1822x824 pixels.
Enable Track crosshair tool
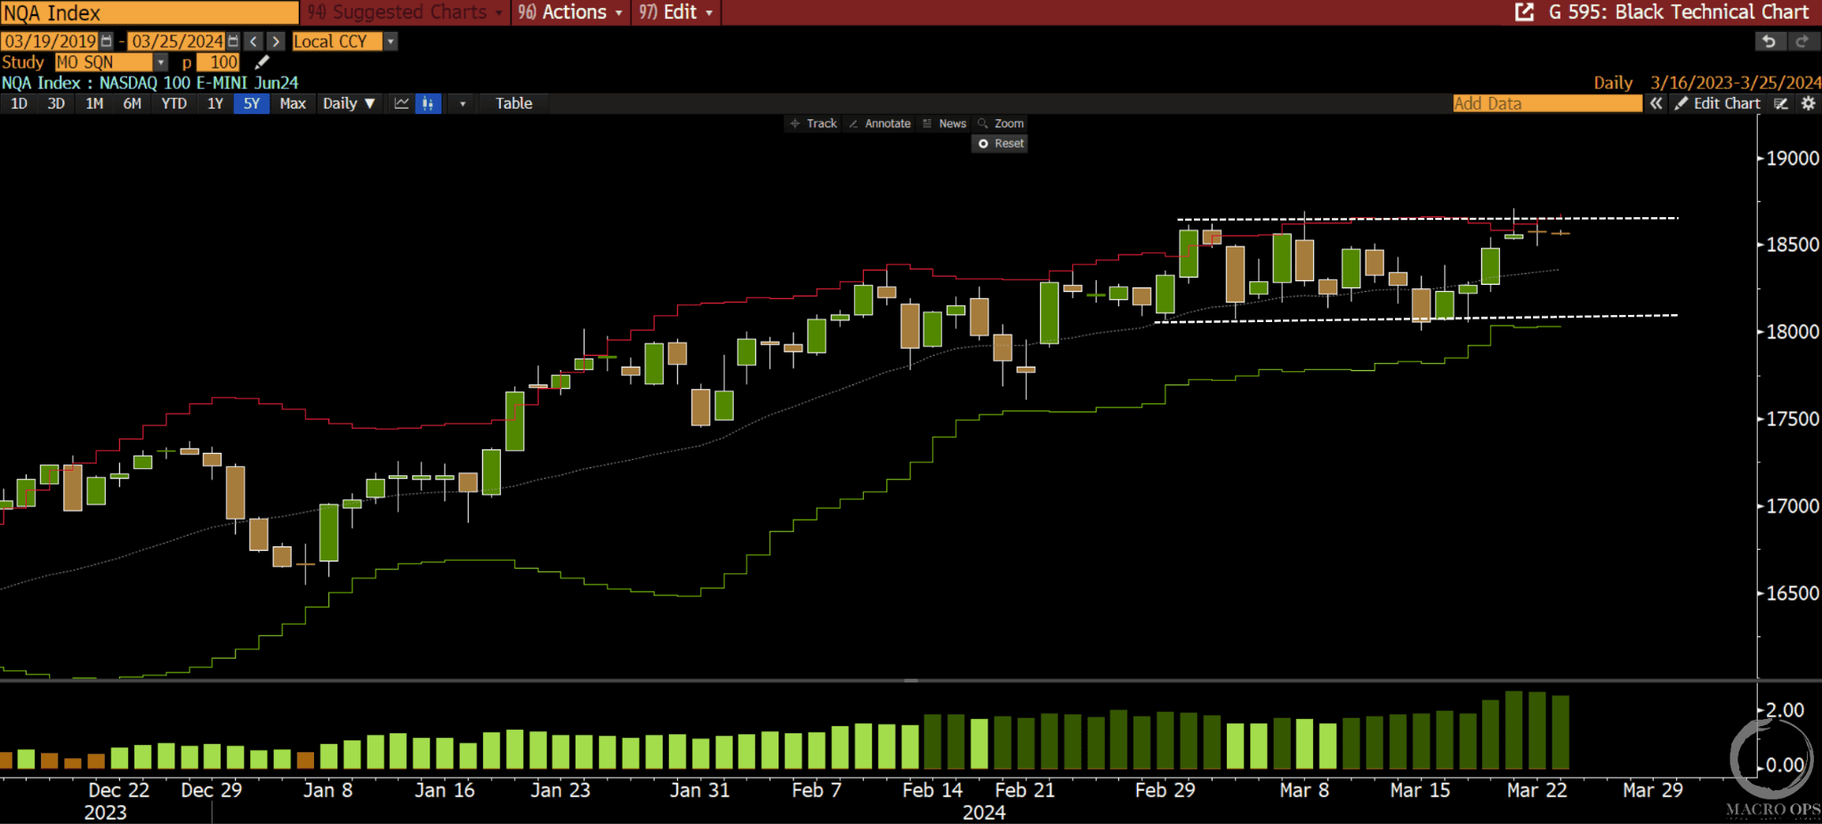point(814,124)
